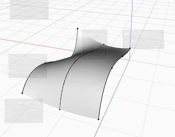Viewport: 175px width, 137px height.
Task: Click the NurbsCurve output port on middle node
Action: [x=39, y=65]
